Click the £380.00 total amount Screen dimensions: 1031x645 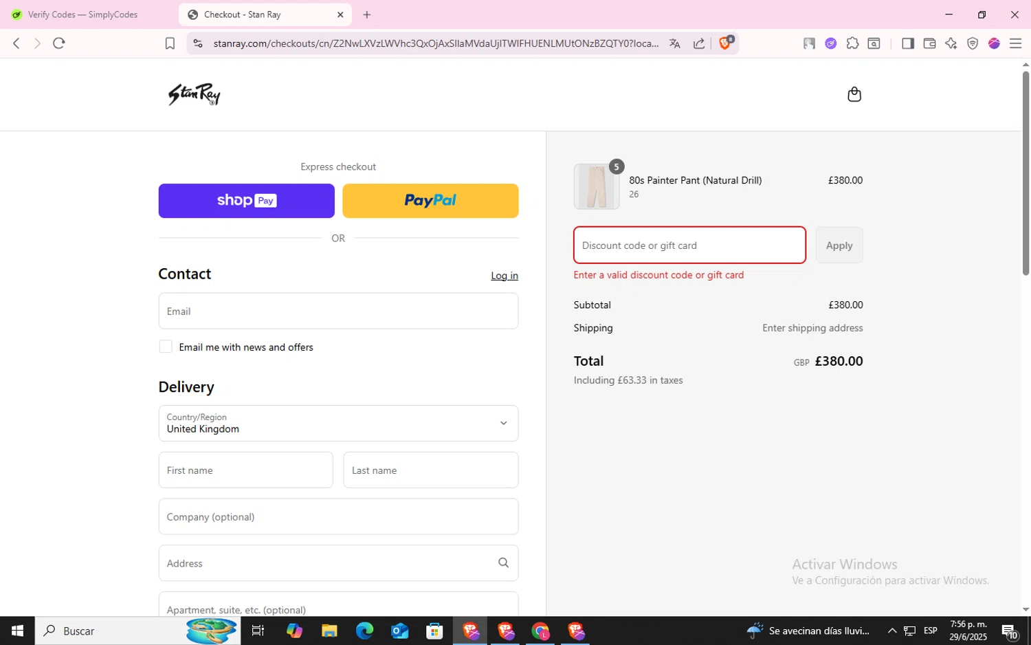click(839, 361)
